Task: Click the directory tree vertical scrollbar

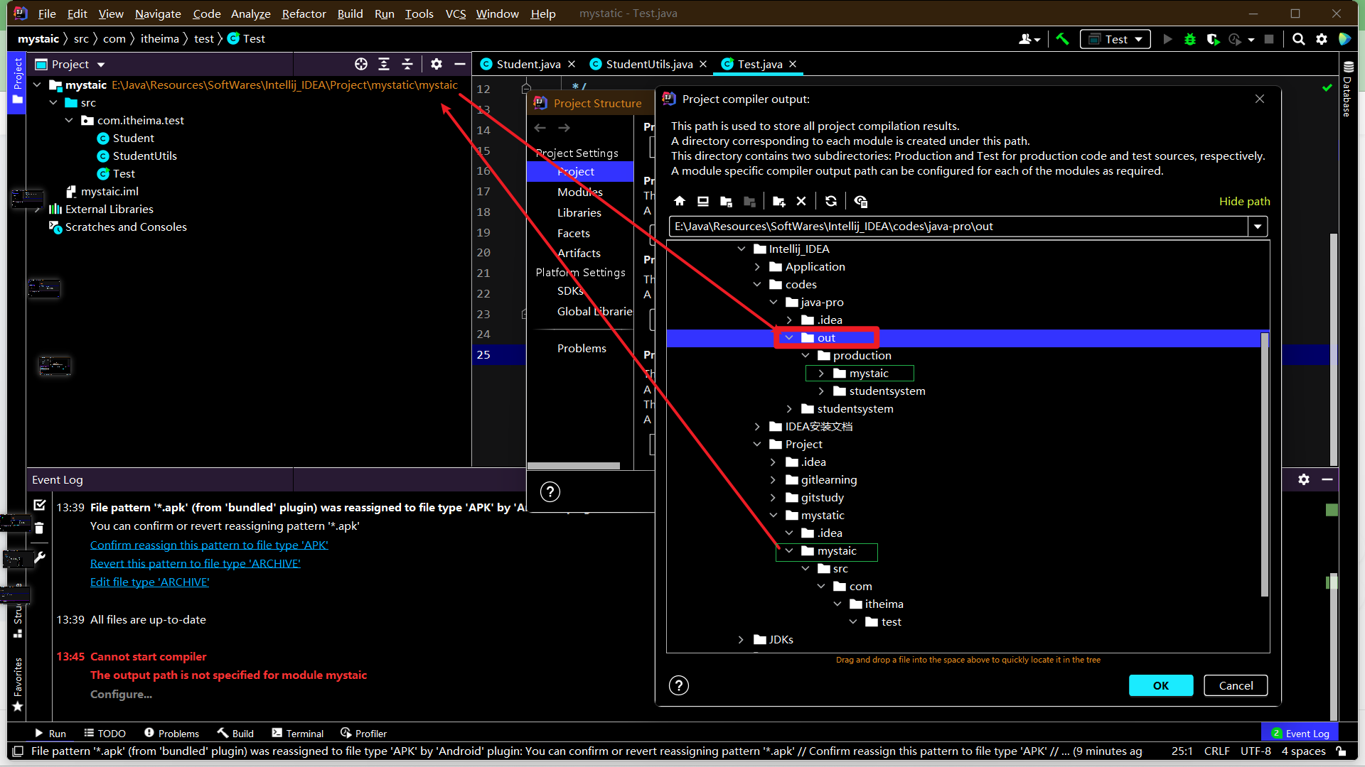Action: point(1264,465)
